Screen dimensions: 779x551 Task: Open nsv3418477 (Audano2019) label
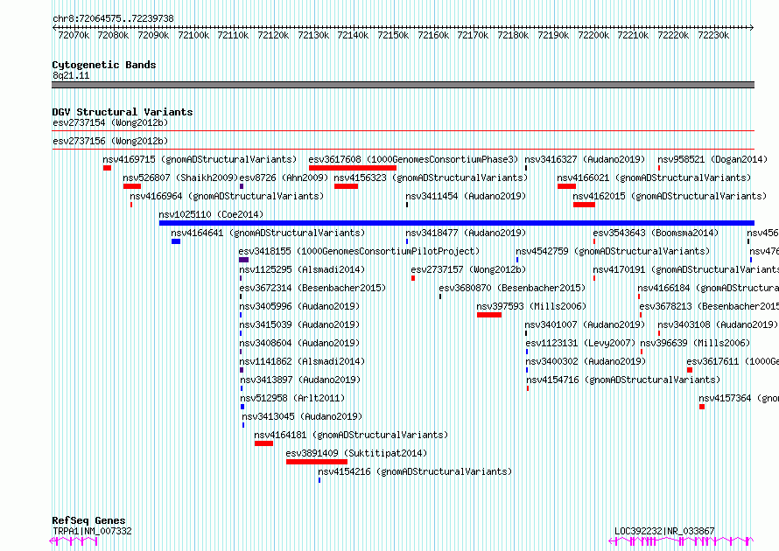click(466, 233)
